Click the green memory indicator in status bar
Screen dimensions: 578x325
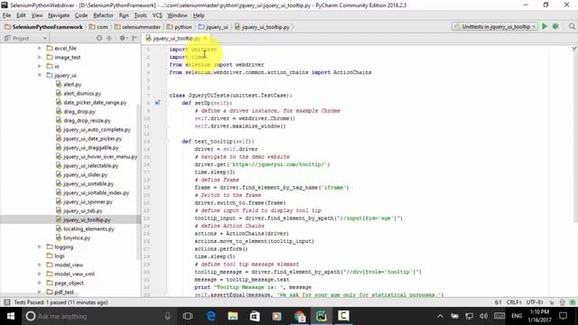572,302
